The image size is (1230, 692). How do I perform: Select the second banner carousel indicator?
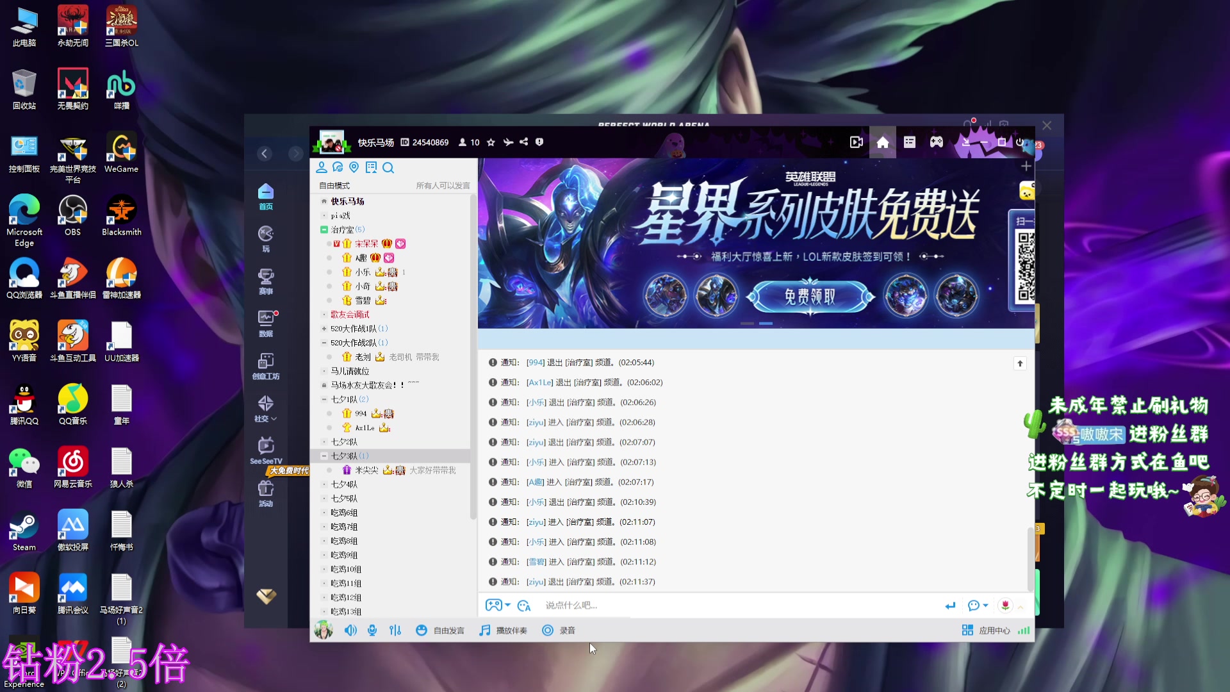(766, 324)
